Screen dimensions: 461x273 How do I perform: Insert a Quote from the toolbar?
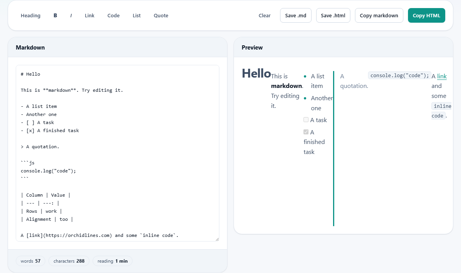[161, 16]
